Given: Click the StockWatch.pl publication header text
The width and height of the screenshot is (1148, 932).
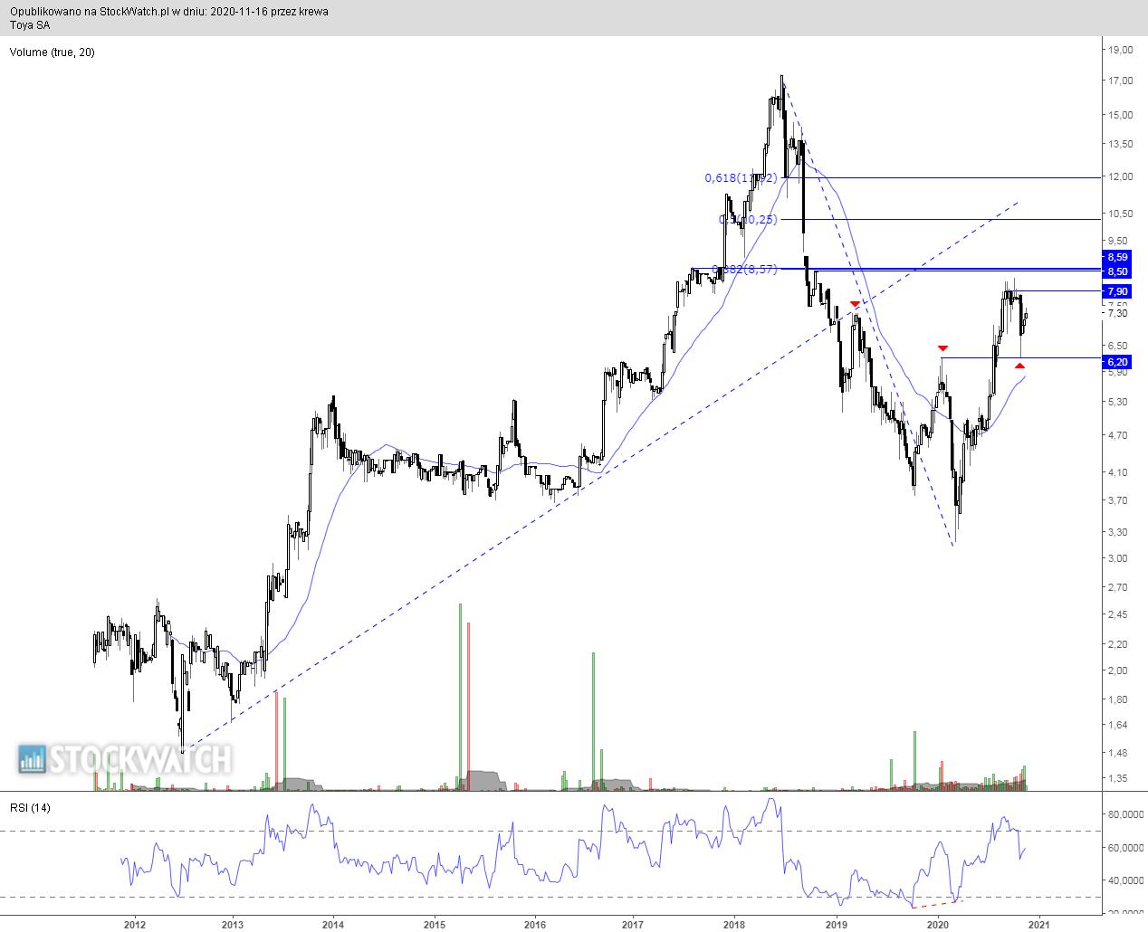Looking at the screenshot, I should [169, 12].
